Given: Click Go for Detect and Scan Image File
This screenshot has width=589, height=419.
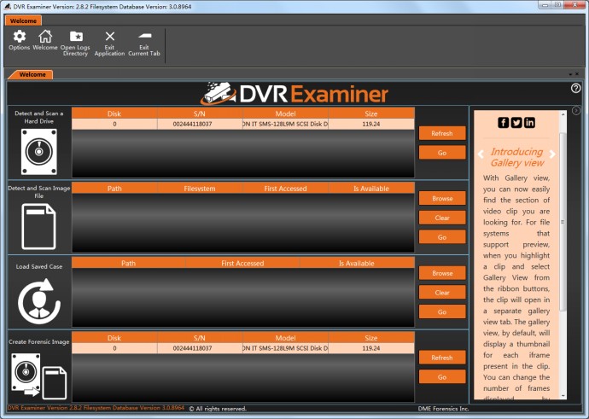Looking at the screenshot, I should pos(442,237).
